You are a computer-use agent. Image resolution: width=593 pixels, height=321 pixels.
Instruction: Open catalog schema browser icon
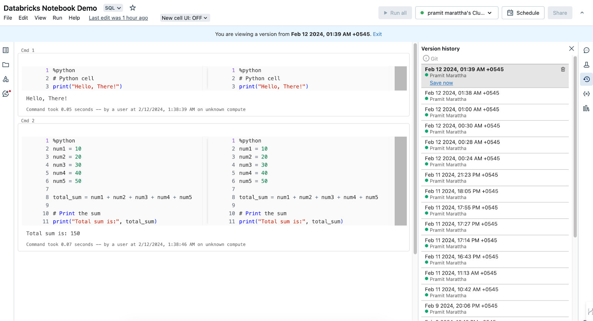[x=6, y=79]
